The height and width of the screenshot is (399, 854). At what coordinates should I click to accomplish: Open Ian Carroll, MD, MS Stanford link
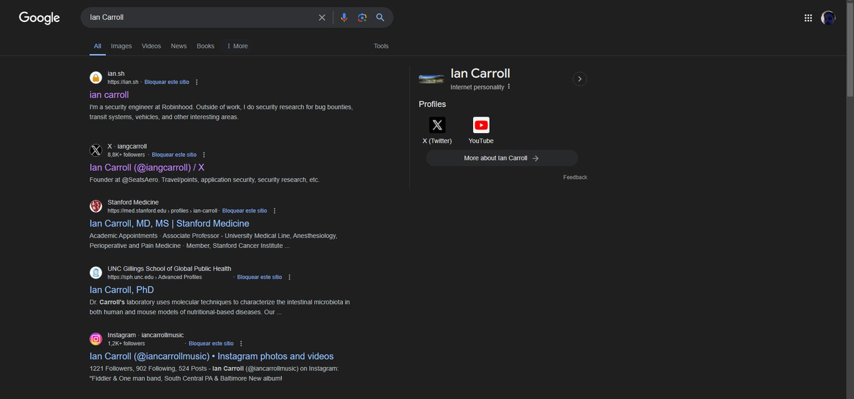tap(169, 223)
